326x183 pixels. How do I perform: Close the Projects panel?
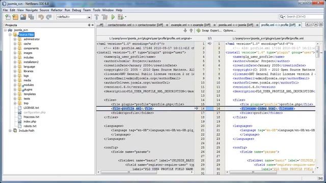tap(93, 25)
